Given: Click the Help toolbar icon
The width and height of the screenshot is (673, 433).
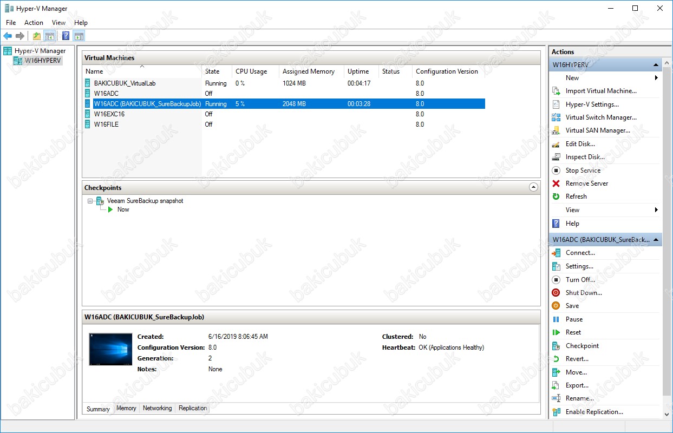Looking at the screenshot, I should point(66,36).
